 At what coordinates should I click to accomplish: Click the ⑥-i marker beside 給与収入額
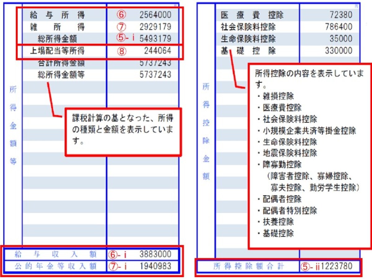pyautogui.click(x=118, y=255)
